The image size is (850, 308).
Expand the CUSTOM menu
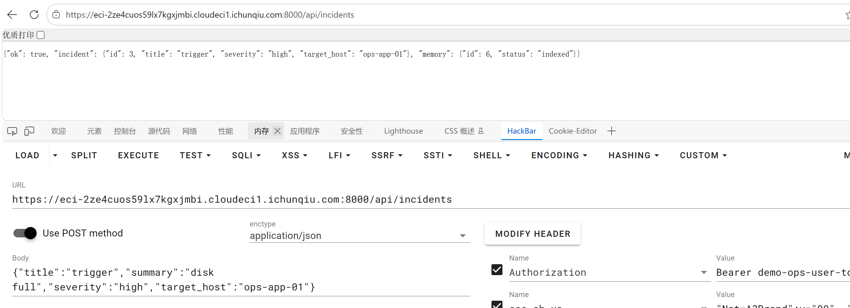(703, 155)
